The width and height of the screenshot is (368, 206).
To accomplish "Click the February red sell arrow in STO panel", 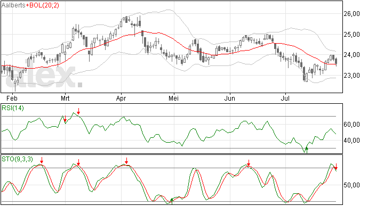I will tap(42, 161).
